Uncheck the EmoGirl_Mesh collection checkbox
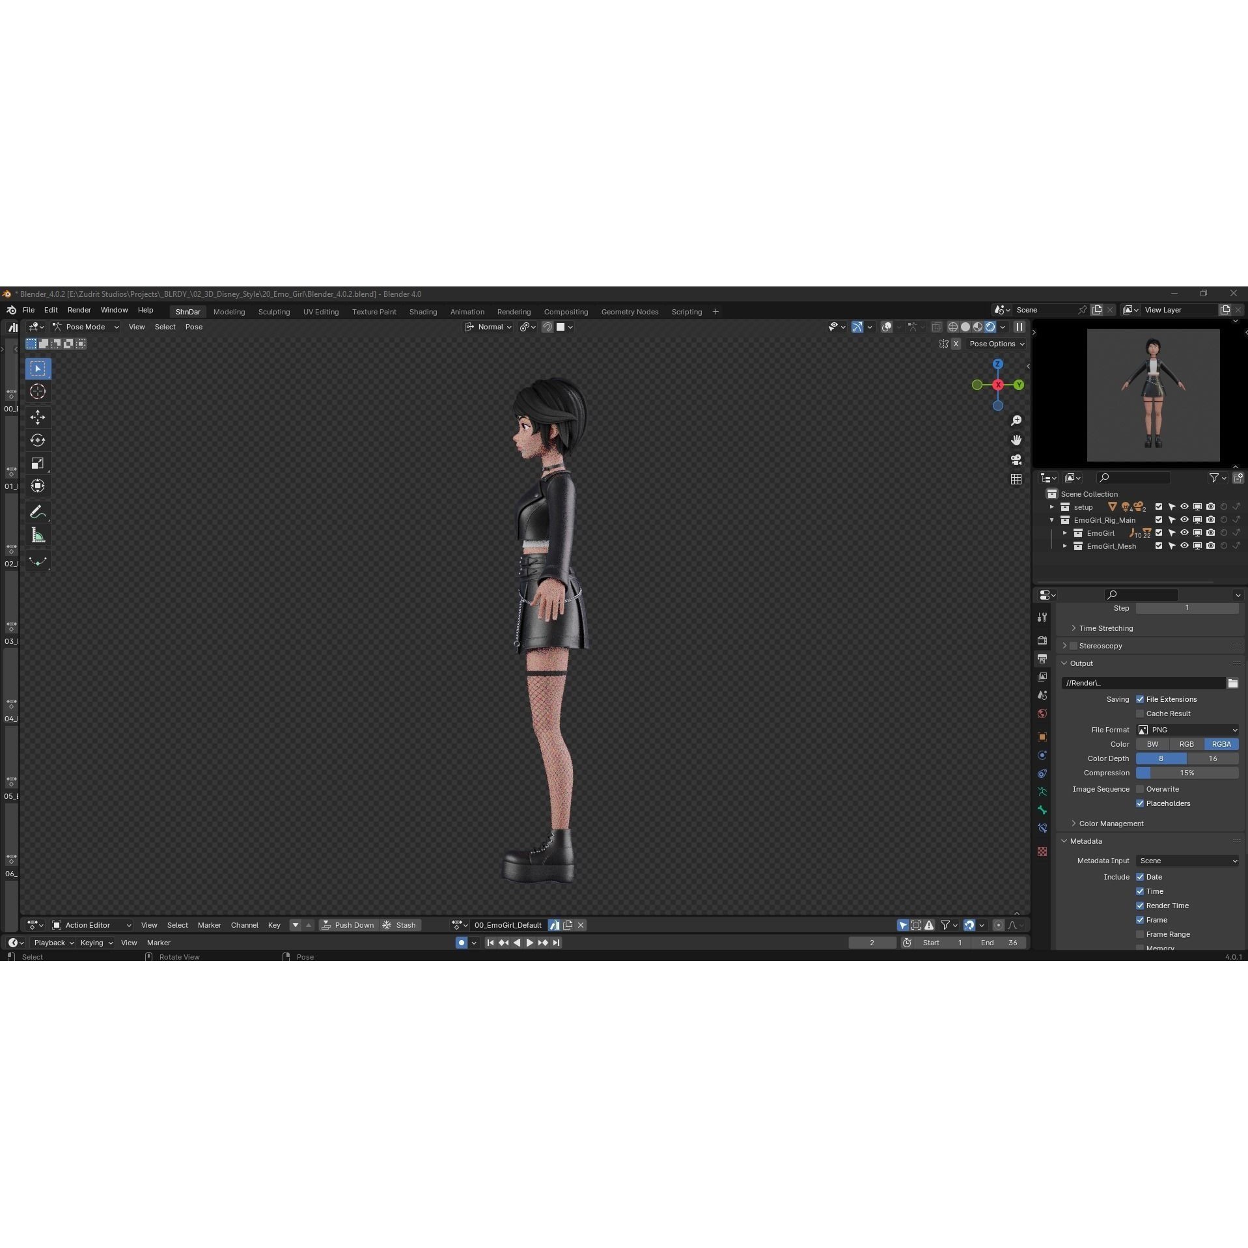This screenshot has height=1248, width=1248. pyautogui.click(x=1158, y=546)
